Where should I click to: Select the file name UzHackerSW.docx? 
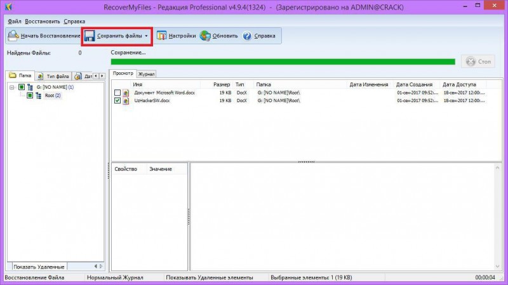point(152,101)
